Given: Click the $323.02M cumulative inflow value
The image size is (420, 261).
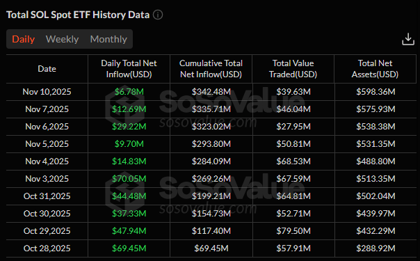Looking at the screenshot, I should click(211, 127).
